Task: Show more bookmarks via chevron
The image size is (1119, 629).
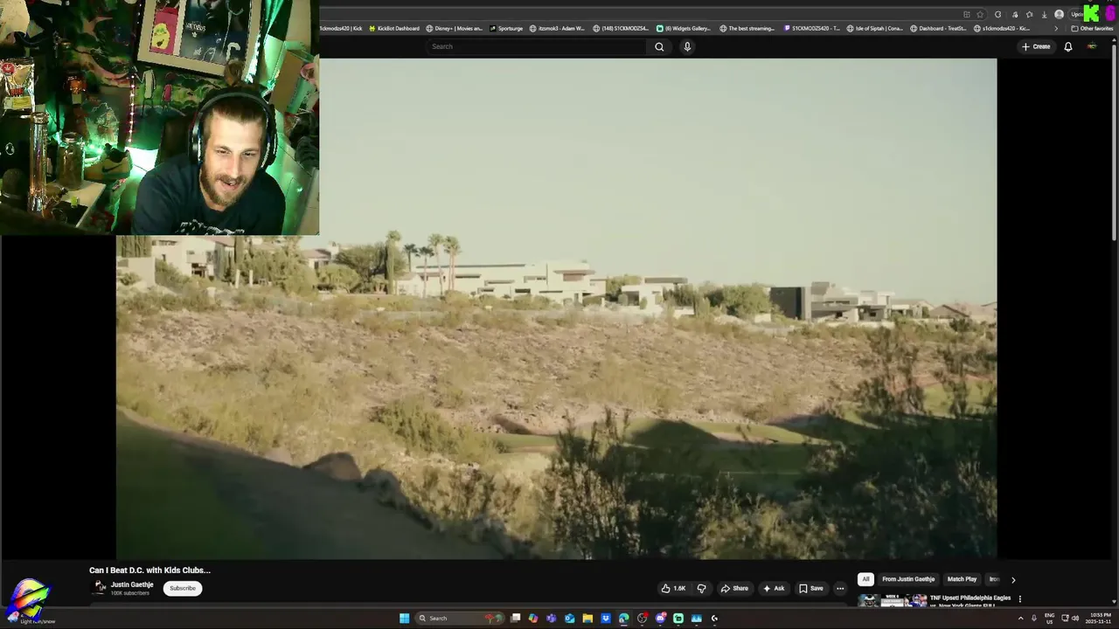Action: click(x=1056, y=28)
